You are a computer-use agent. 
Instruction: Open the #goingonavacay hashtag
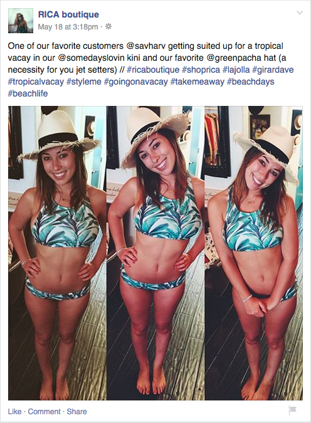click(136, 81)
